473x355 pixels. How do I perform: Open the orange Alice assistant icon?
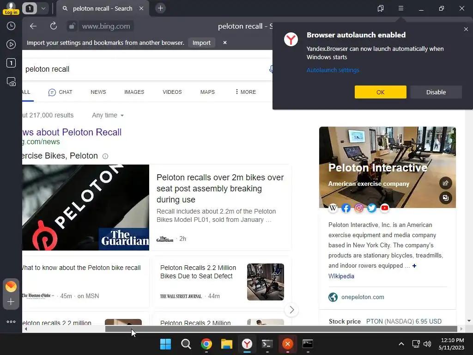pos(11,287)
